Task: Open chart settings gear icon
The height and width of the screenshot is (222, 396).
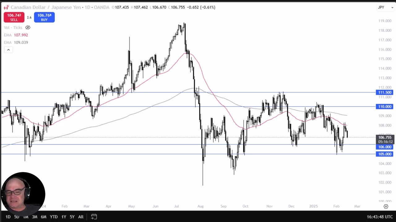Action: click(x=386, y=206)
